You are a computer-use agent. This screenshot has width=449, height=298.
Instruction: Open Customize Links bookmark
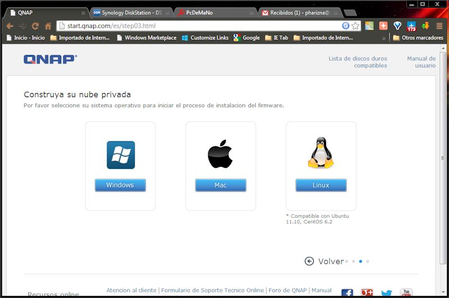pos(205,38)
